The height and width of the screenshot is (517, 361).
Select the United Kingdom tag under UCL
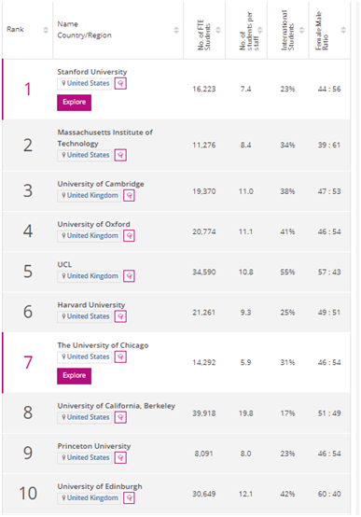point(89,276)
